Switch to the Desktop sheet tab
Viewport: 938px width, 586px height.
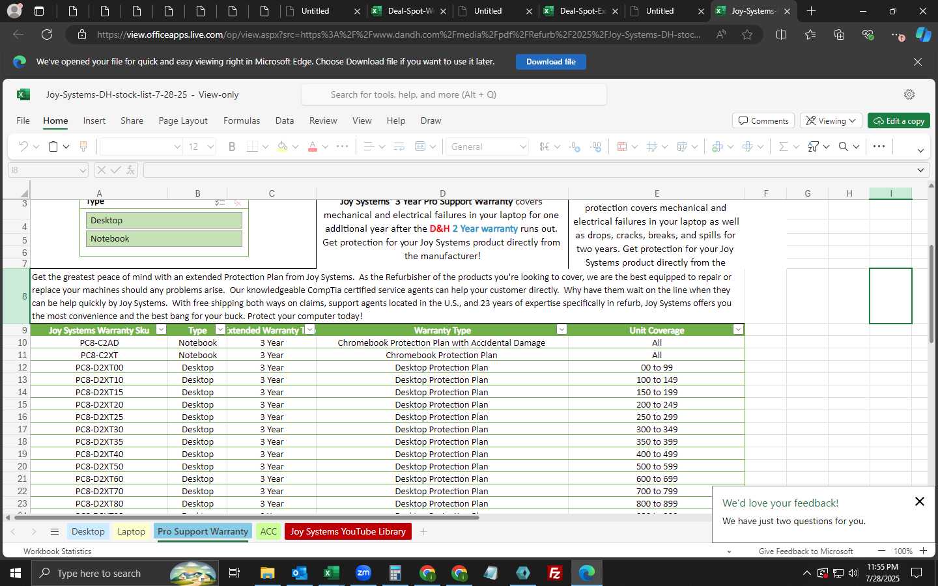(88, 531)
